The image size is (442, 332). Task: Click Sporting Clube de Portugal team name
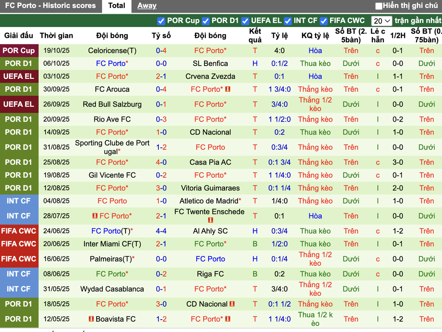click(x=112, y=147)
